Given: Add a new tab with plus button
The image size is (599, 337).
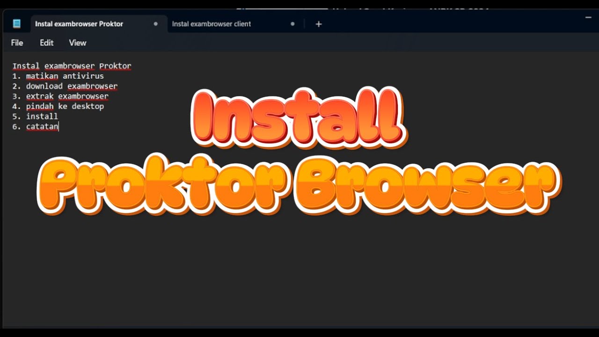Looking at the screenshot, I should coord(319,24).
